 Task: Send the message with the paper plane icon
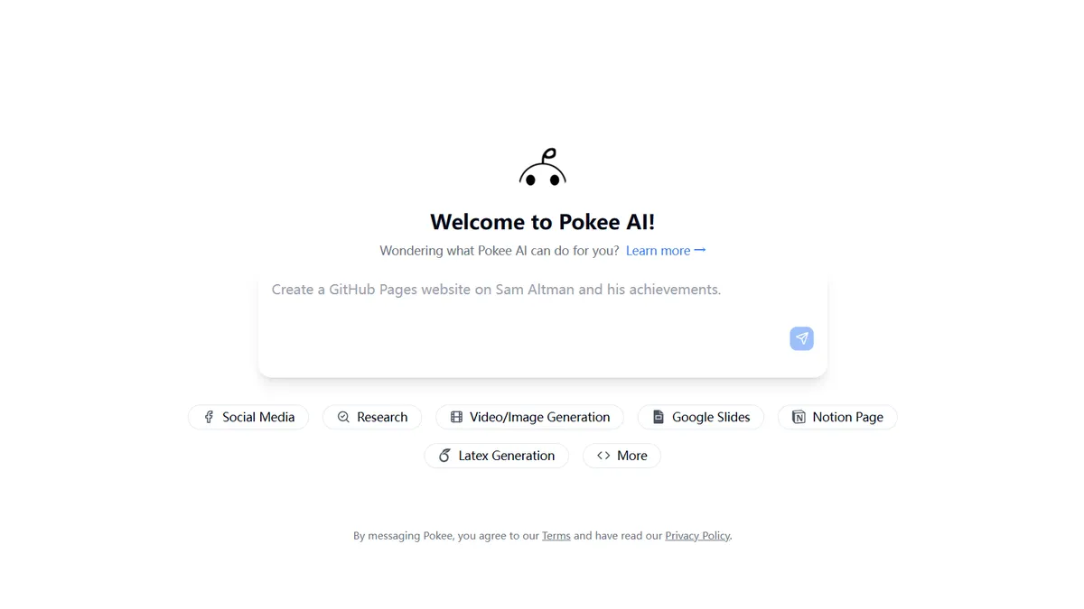coord(801,338)
